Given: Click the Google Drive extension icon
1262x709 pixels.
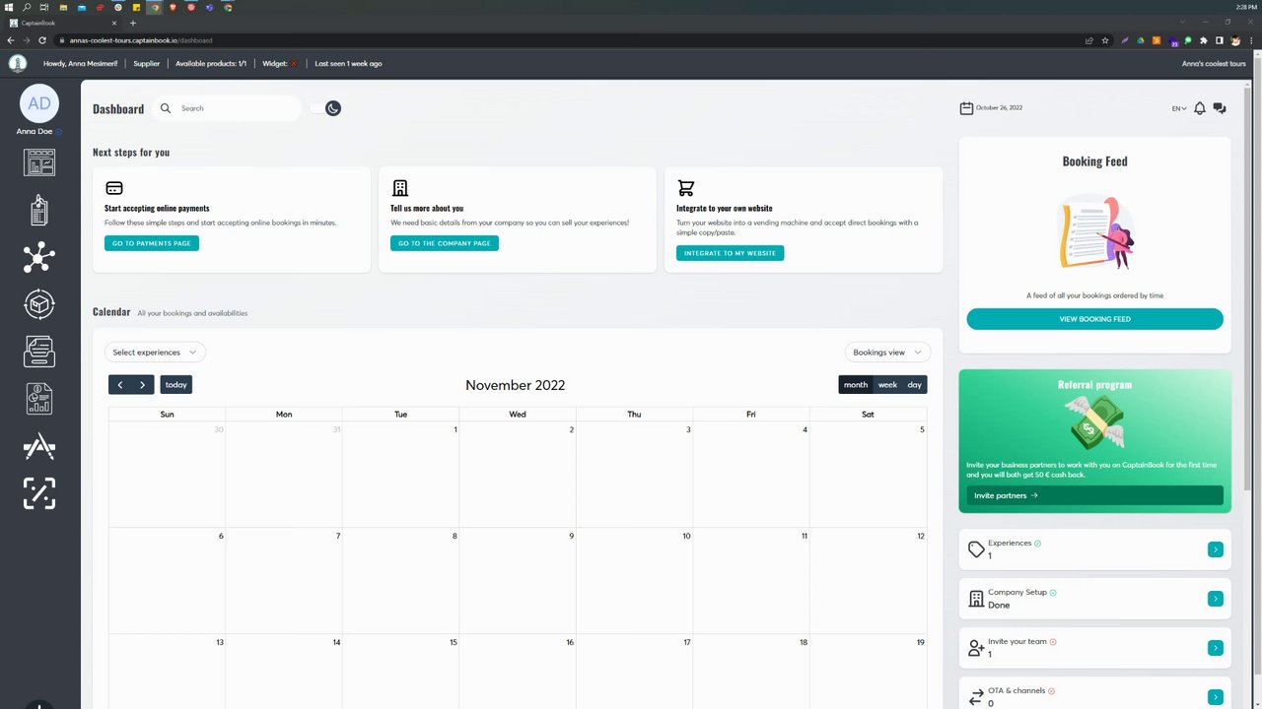Looking at the screenshot, I should (x=1141, y=40).
